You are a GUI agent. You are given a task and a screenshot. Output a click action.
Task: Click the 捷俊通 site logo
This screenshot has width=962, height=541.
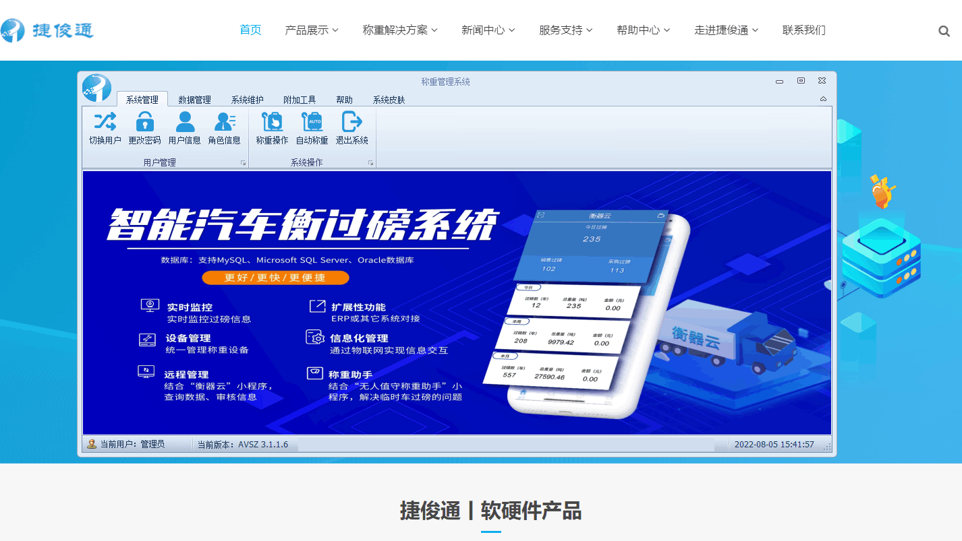tap(47, 30)
